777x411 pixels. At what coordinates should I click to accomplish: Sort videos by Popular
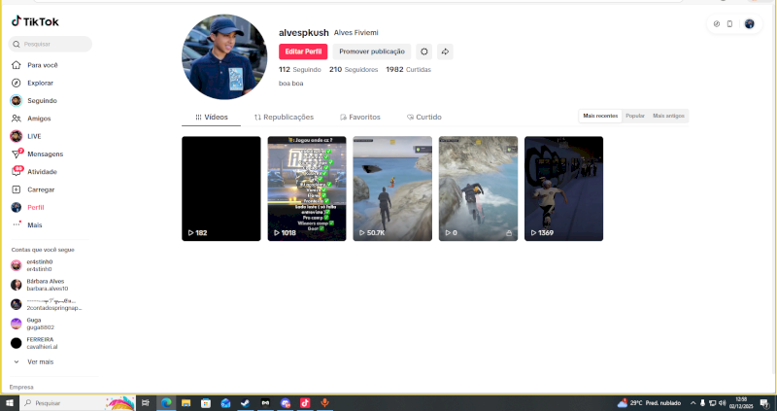pos(635,116)
